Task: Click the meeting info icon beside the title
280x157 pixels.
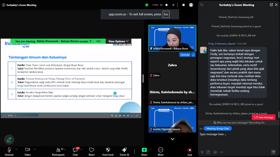Action: pos(4,5)
